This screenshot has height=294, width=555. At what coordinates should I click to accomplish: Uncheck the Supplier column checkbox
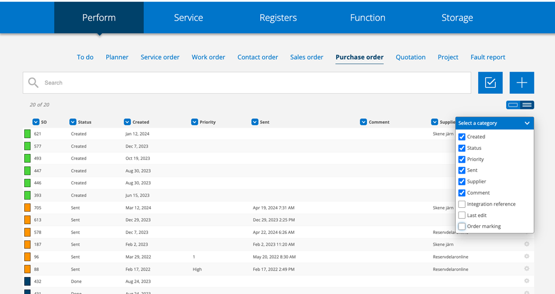pos(462,182)
